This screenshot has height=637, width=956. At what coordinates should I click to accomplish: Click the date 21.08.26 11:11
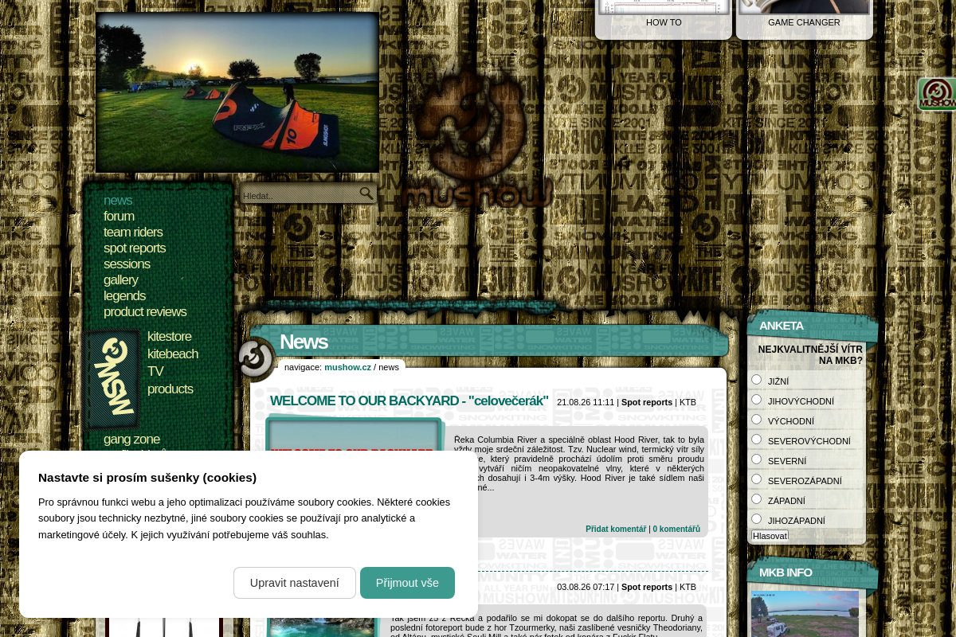pos(586,402)
